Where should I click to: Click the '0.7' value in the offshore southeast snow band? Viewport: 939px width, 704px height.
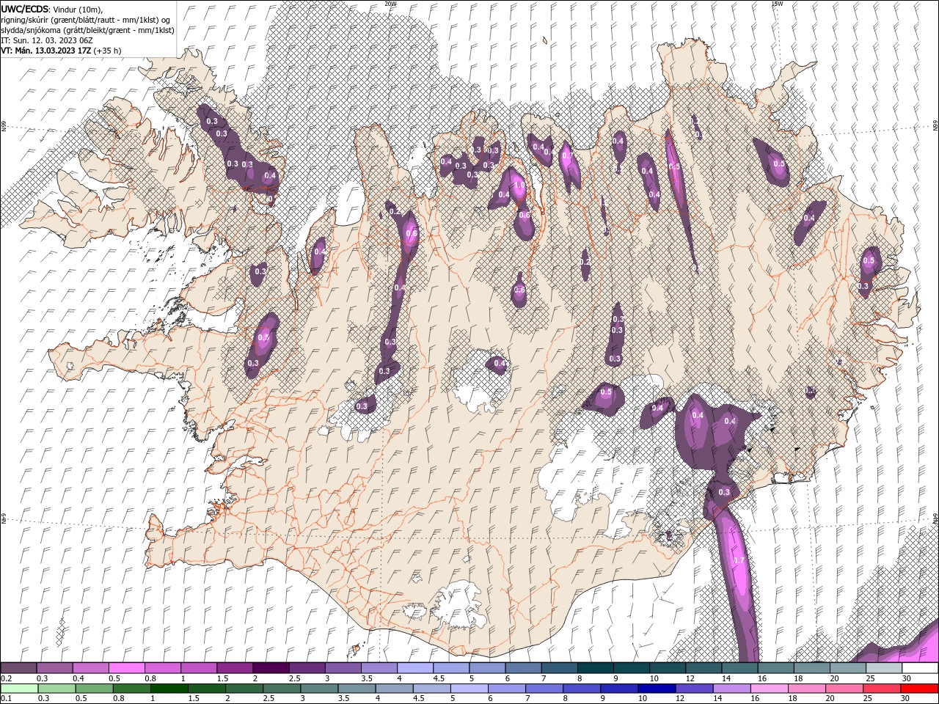(739, 560)
